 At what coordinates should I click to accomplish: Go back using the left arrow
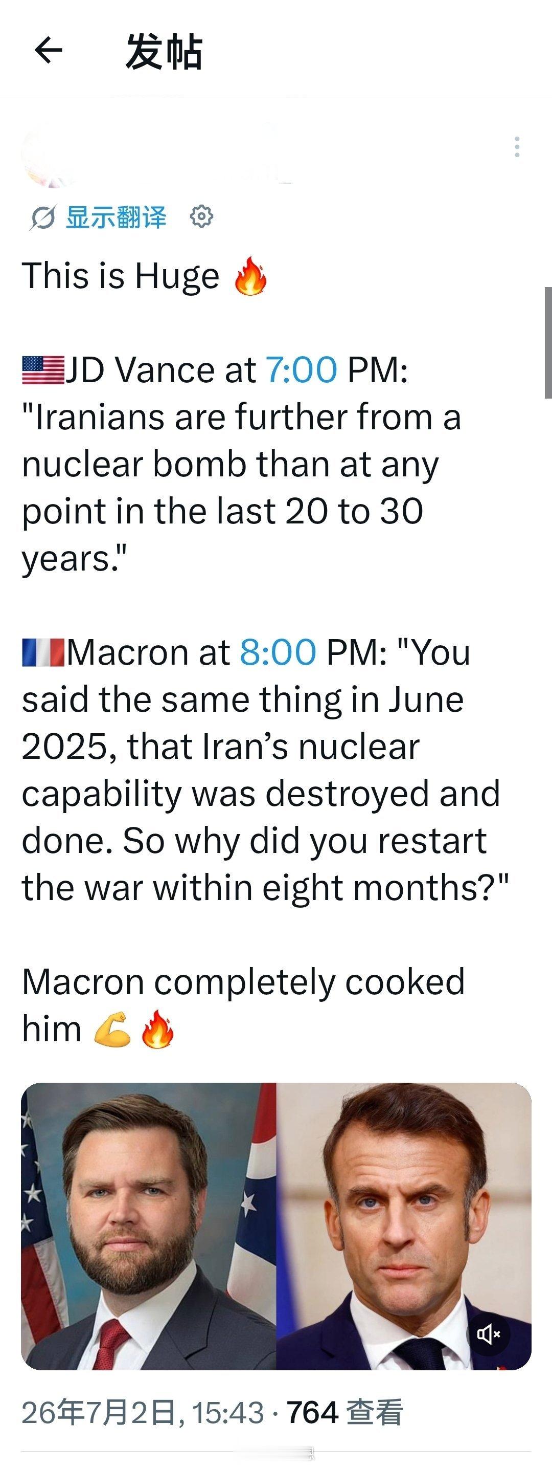pos(48,51)
